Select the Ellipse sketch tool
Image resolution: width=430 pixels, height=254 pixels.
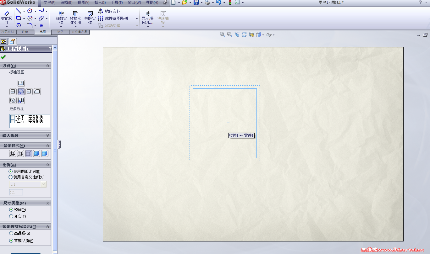41,19
